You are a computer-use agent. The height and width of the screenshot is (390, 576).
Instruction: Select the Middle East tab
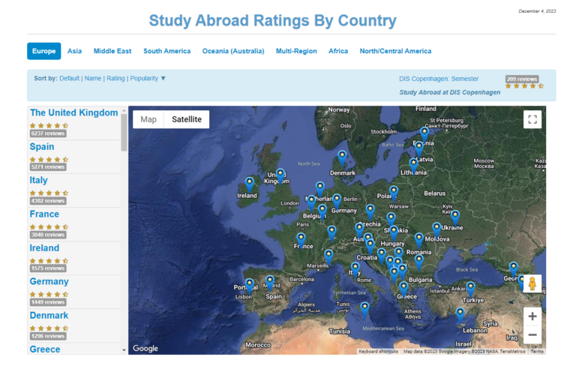click(112, 51)
